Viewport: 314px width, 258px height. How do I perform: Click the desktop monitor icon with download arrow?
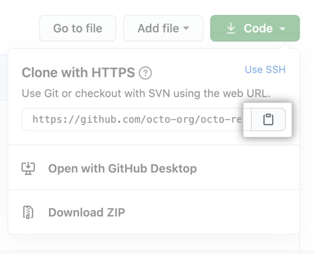pos(29,168)
